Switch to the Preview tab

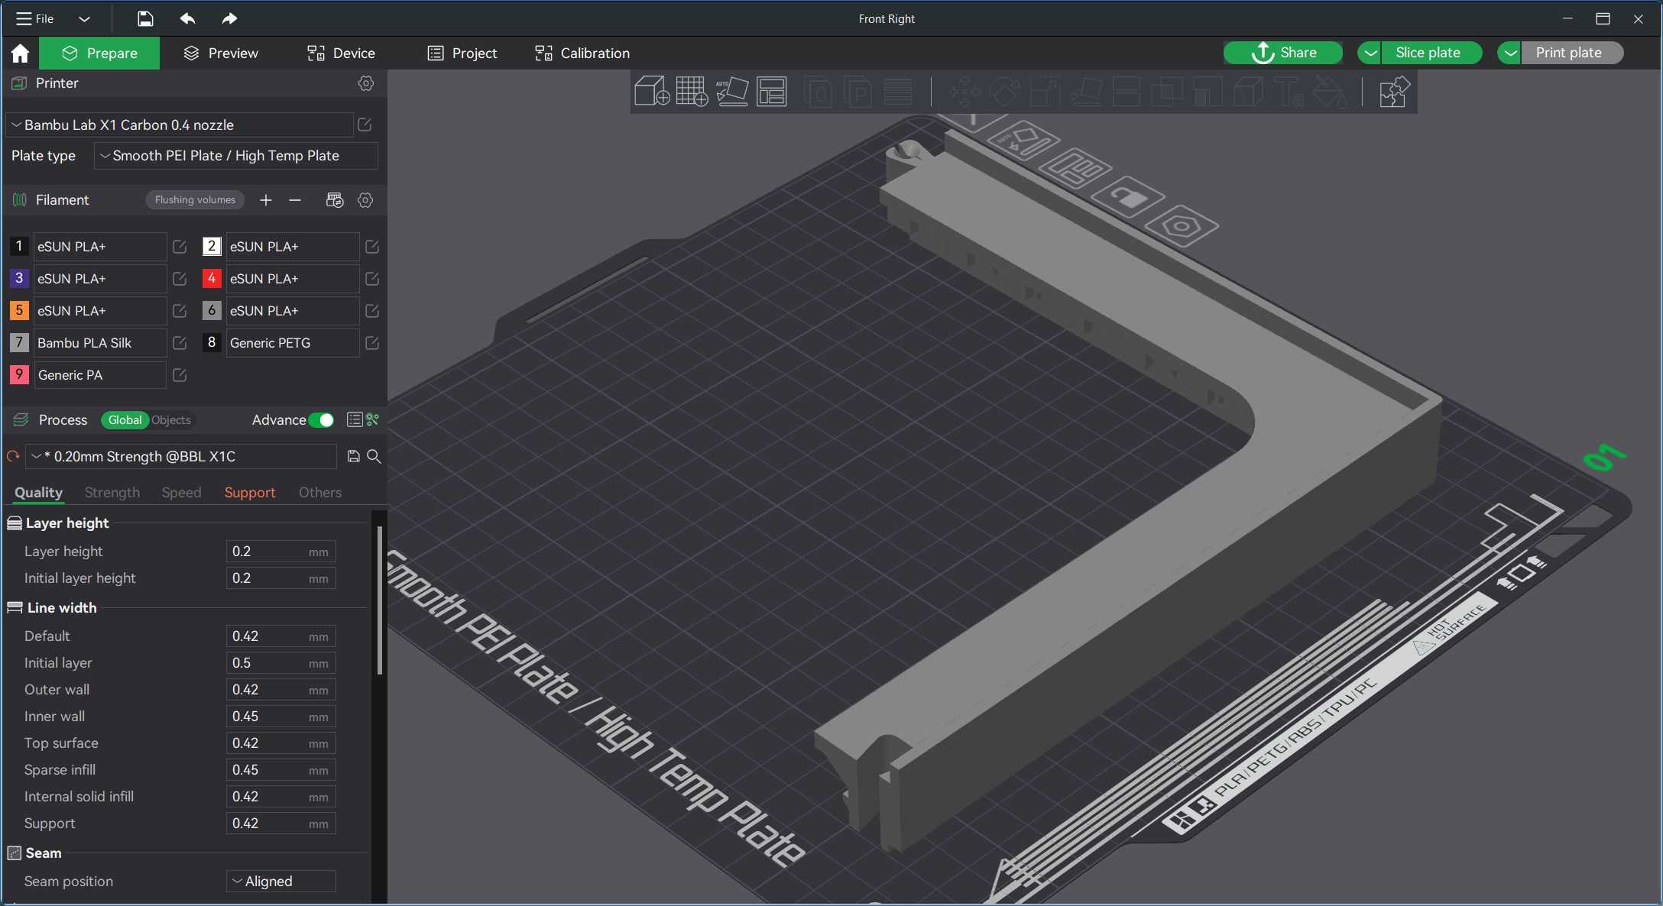pyautogui.click(x=221, y=53)
